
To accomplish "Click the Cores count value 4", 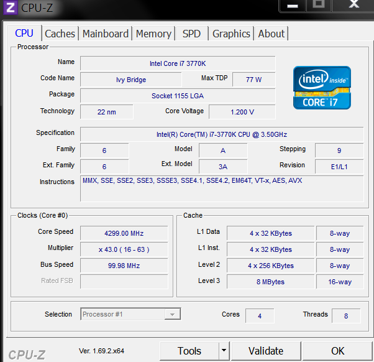I will tap(260, 316).
